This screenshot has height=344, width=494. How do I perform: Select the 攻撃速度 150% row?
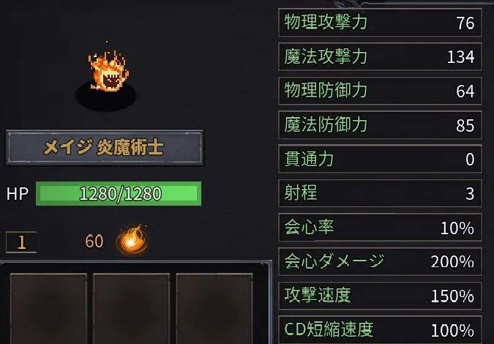point(381,296)
